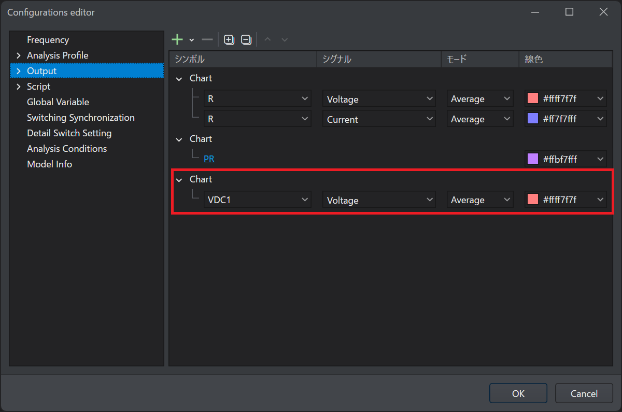Viewport: 622px width, 412px height.
Task: Select the Script item label
Action: click(38, 87)
